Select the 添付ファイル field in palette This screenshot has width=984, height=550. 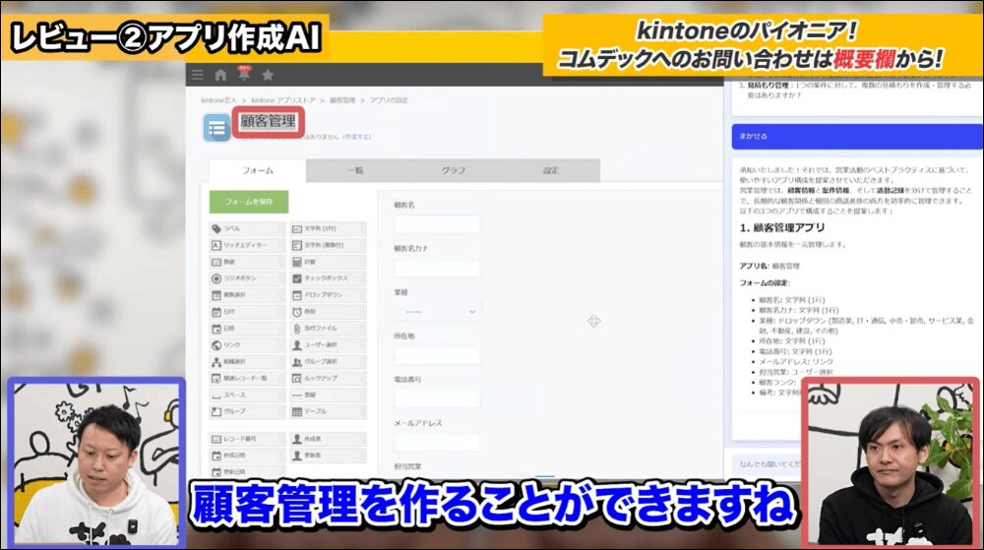[x=328, y=329]
